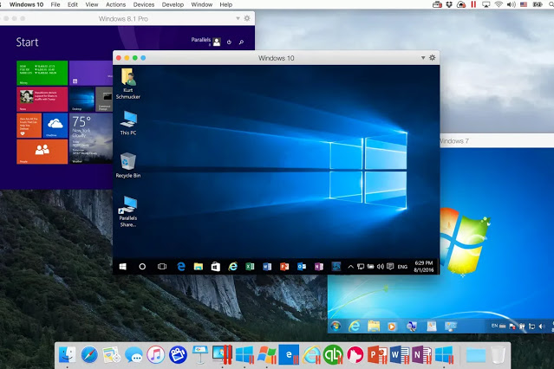Launch PowerPoint from the Windows 10 taskbar
The width and height of the screenshot is (554, 369).
(x=284, y=267)
